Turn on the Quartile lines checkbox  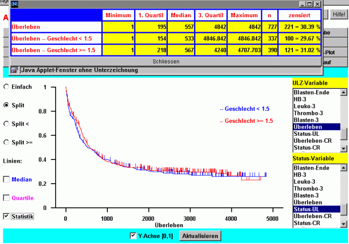point(6,198)
